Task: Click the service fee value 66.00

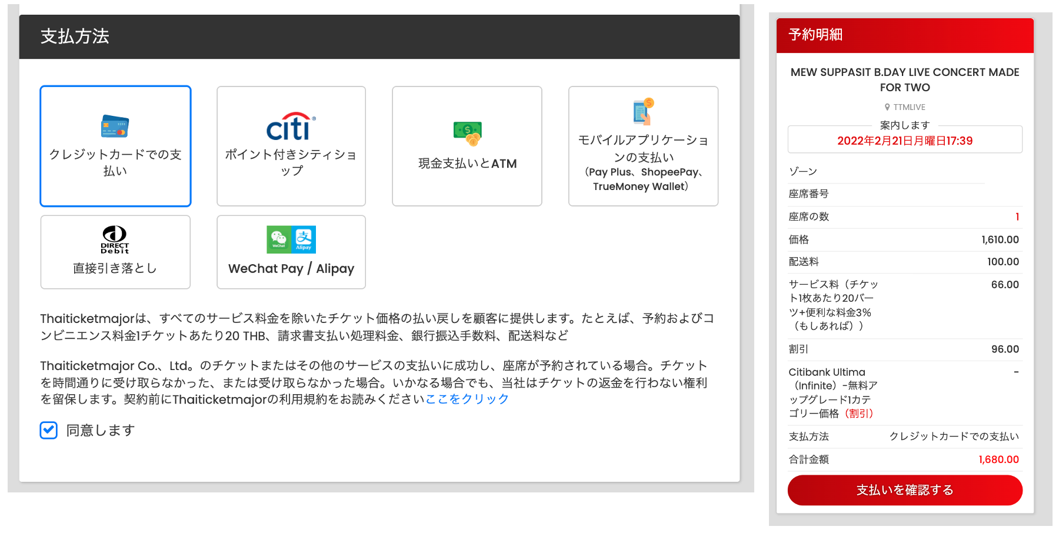Action: pos(1005,285)
